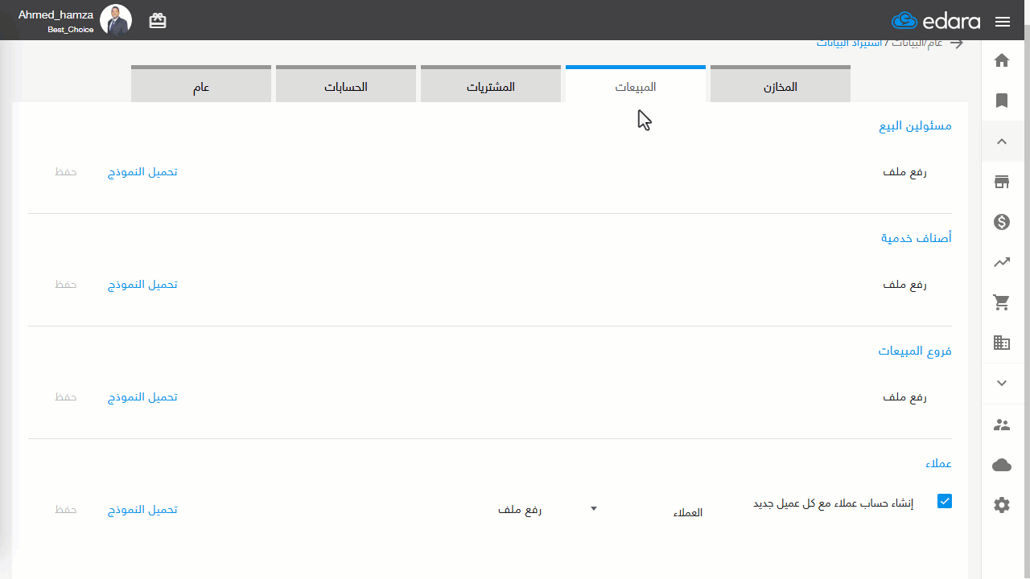Image resolution: width=1030 pixels, height=579 pixels.
Task: Collapse sidebar section with up chevron
Action: (1002, 142)
